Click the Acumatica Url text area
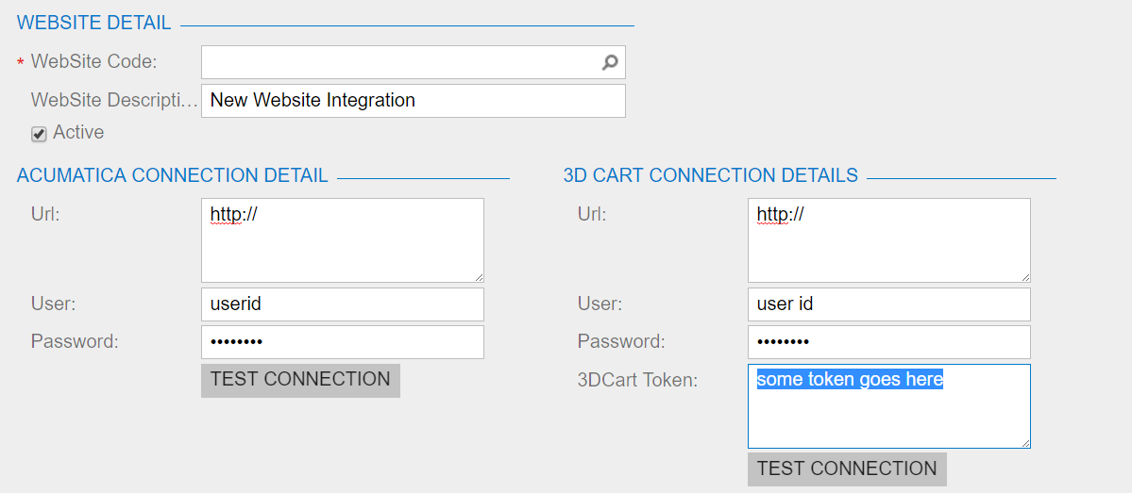The image size is (1132, 493). (342, 239)
